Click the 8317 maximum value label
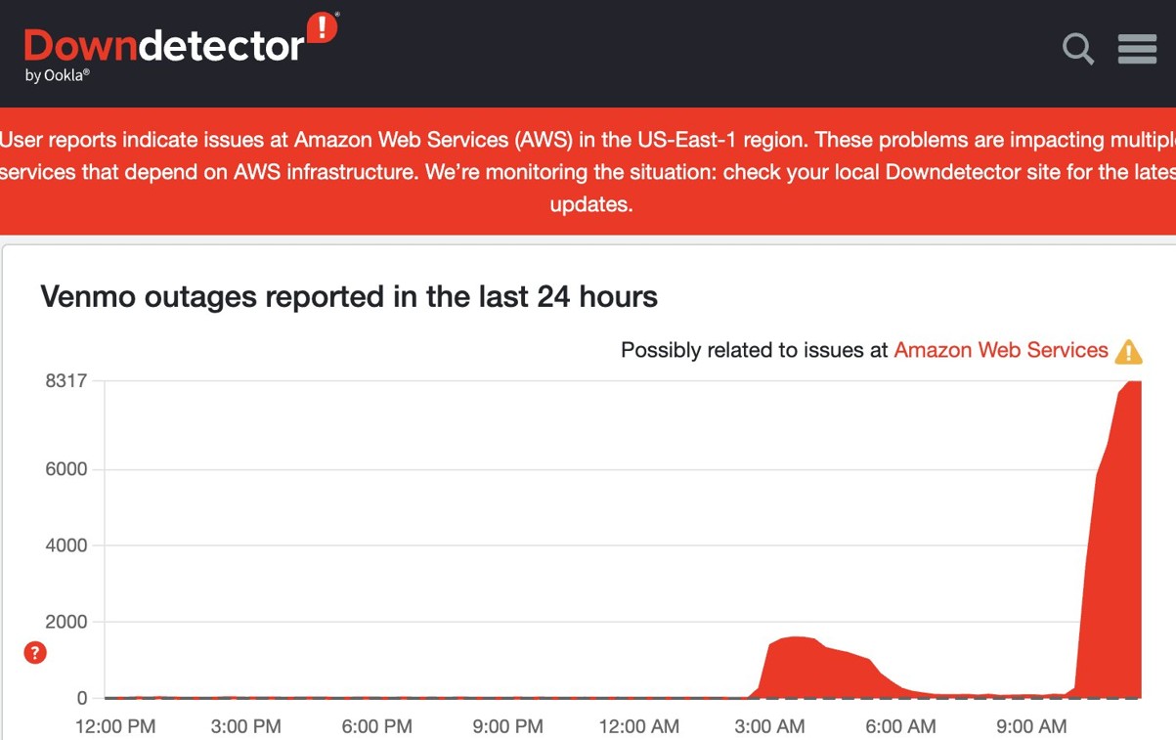 click(x=65, y=380)
